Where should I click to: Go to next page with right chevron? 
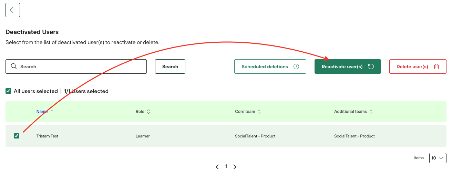coord(235,167)
